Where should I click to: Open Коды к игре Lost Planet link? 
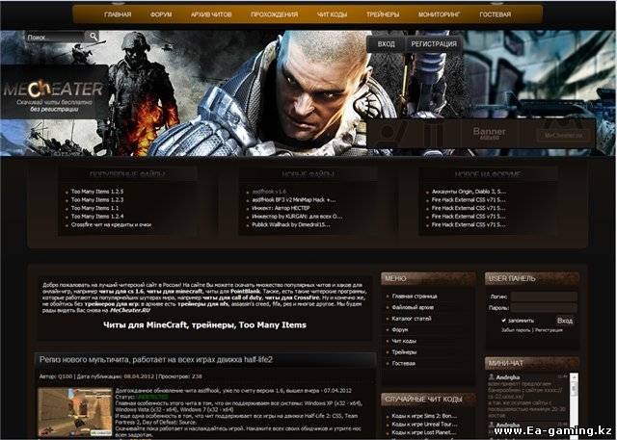424,432
